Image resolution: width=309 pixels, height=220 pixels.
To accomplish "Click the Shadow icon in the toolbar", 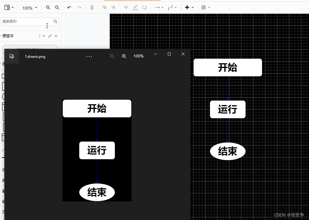I will click(x=144, y=8).
